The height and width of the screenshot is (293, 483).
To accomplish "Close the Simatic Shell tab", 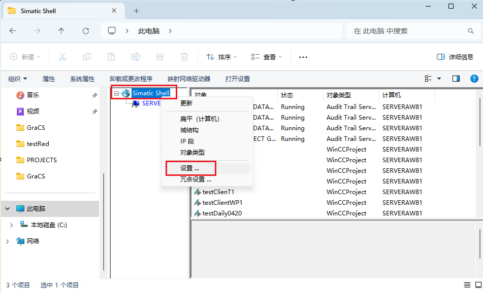I will tap(114, 11).
